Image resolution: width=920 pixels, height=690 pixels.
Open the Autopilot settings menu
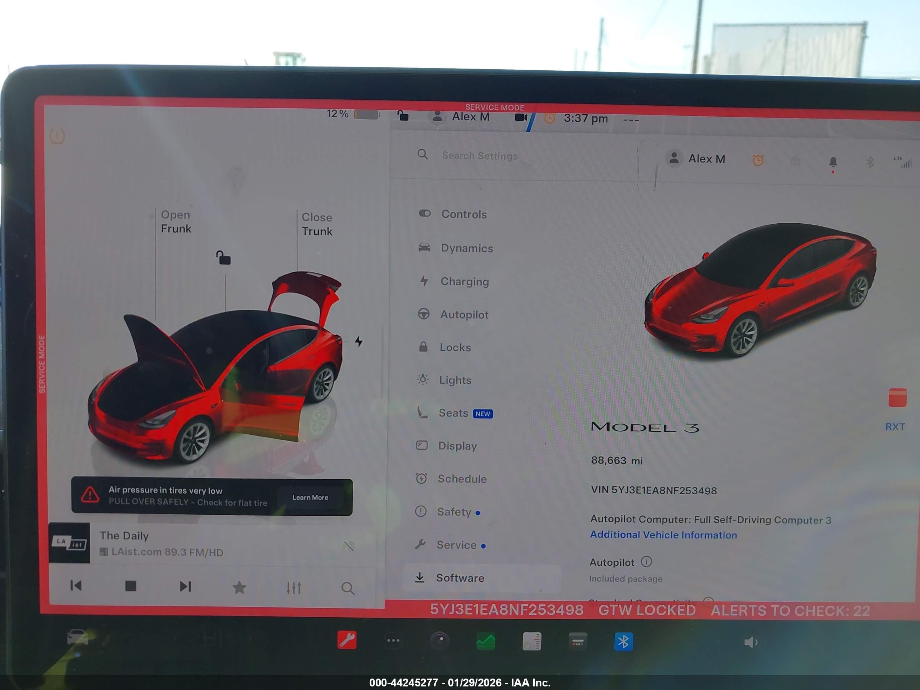[454, 314]
